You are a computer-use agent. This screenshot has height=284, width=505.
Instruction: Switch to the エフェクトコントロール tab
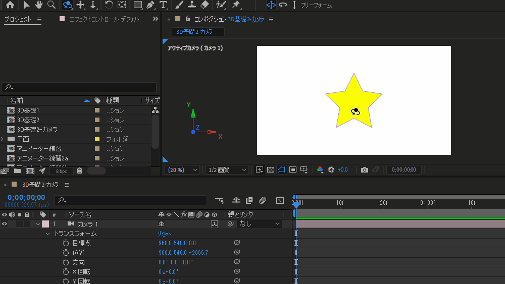[x=105, y=19]
